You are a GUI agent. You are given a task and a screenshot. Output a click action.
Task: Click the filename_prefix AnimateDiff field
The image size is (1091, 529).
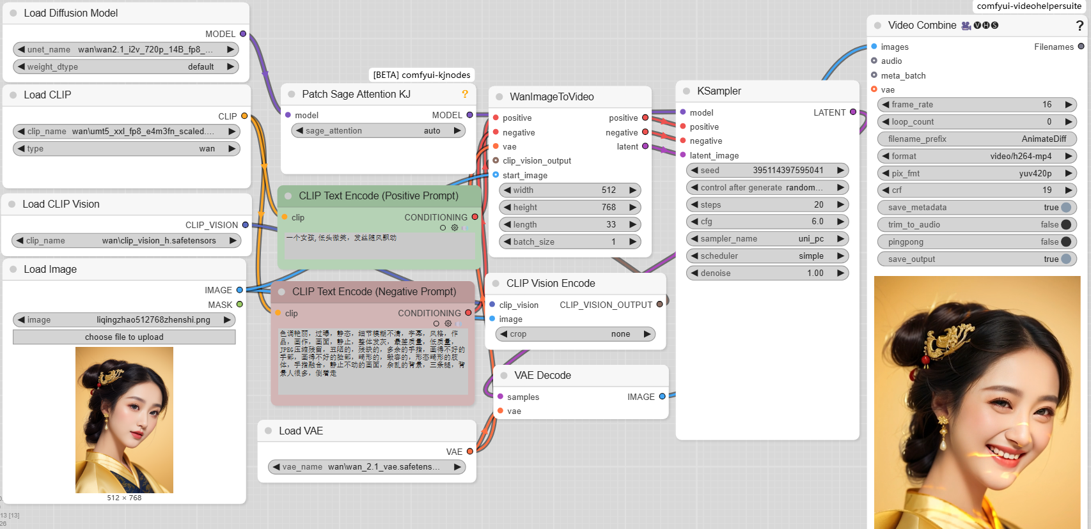977,139
